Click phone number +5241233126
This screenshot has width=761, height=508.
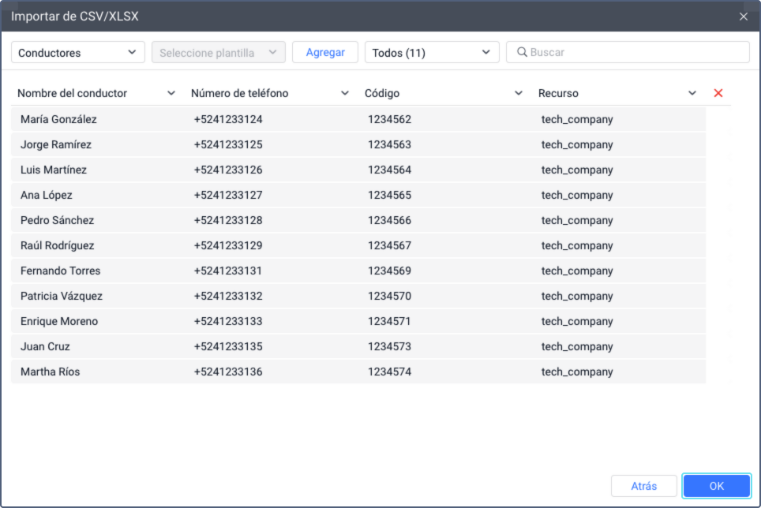(x=228, y=170)
